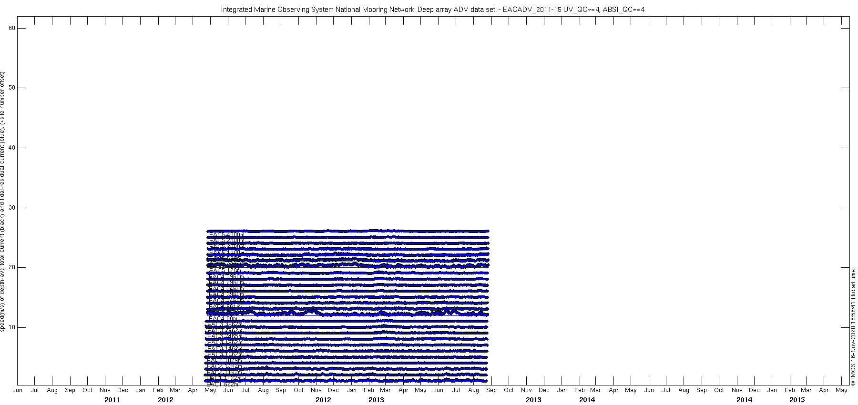This screenshot has width=858, height=405.
Task: Click the 2012 year label beside 2011
Action: click(165, 400)
